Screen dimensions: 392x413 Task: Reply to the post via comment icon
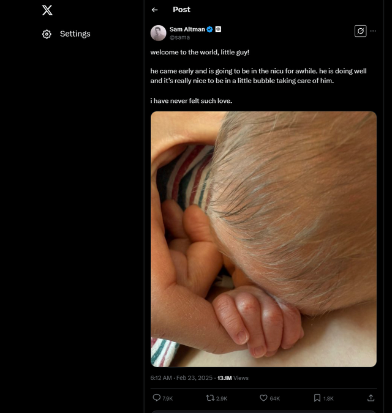pos(157,398)
